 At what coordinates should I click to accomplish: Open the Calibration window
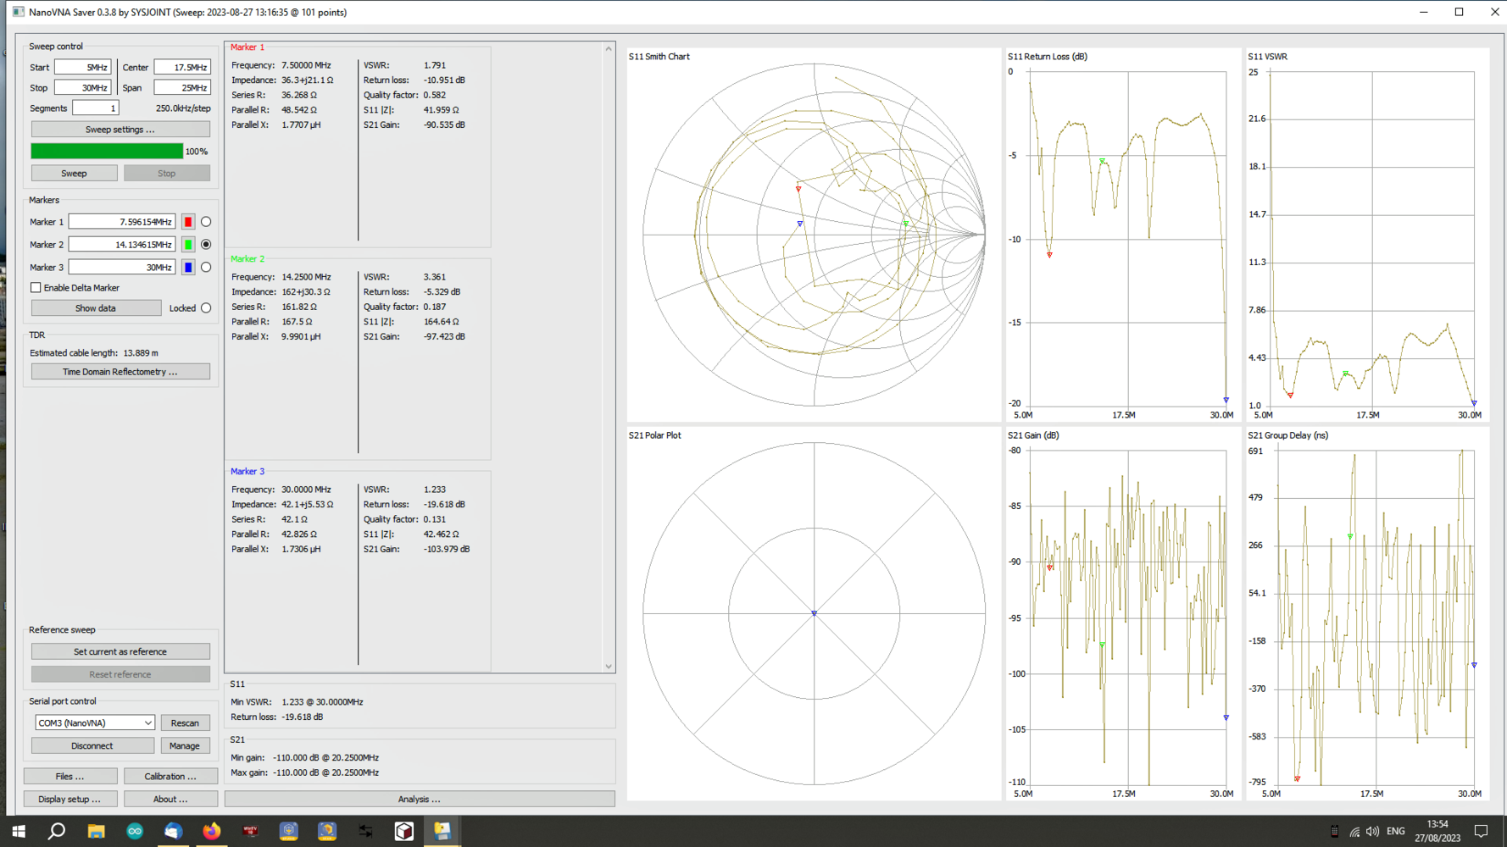click(170, 776)
